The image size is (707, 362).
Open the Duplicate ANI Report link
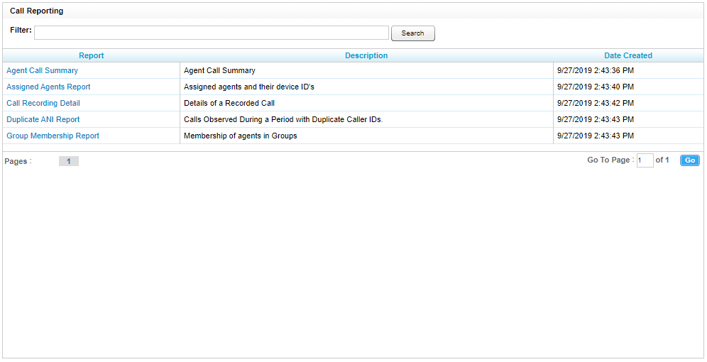click(43, 120)
